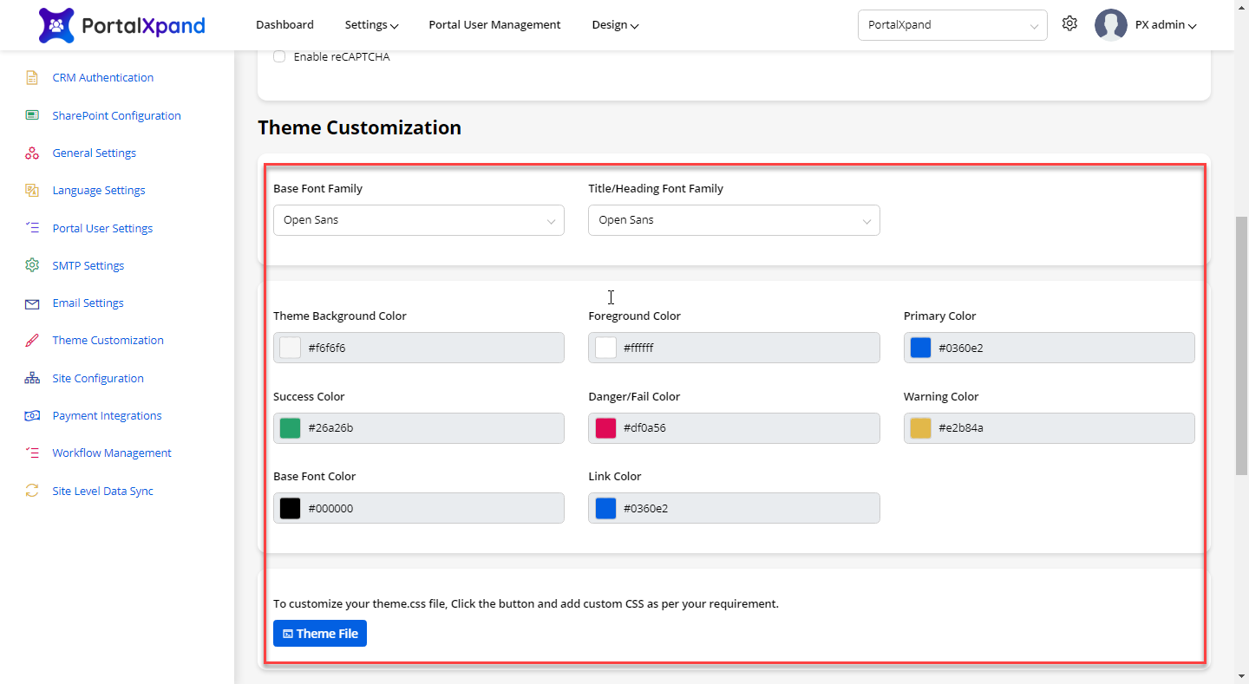This screenshot has width=1249, height=684.
Task: Open the Workflow Management link
Action: 112,453
